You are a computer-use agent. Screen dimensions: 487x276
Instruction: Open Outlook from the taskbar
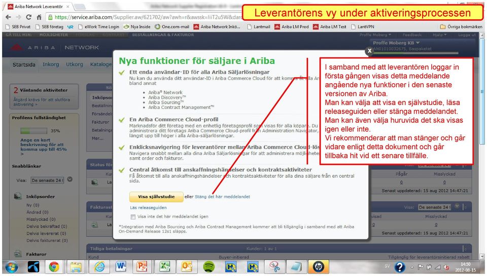[187, 267]
